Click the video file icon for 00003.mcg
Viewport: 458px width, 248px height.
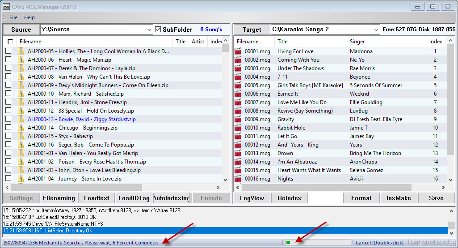point(238,68)
